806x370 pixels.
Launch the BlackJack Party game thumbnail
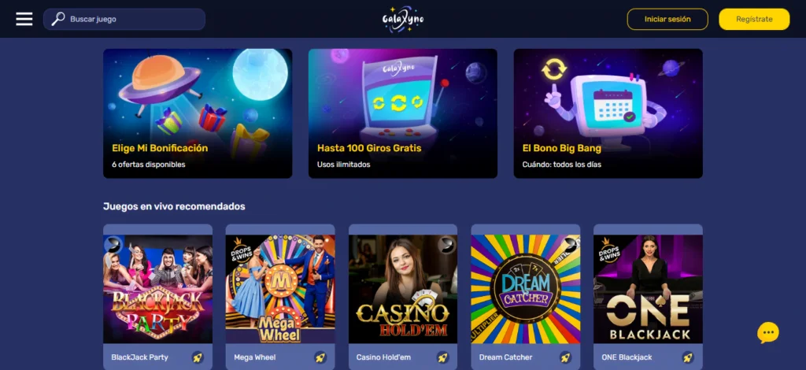tap(157, 289)
